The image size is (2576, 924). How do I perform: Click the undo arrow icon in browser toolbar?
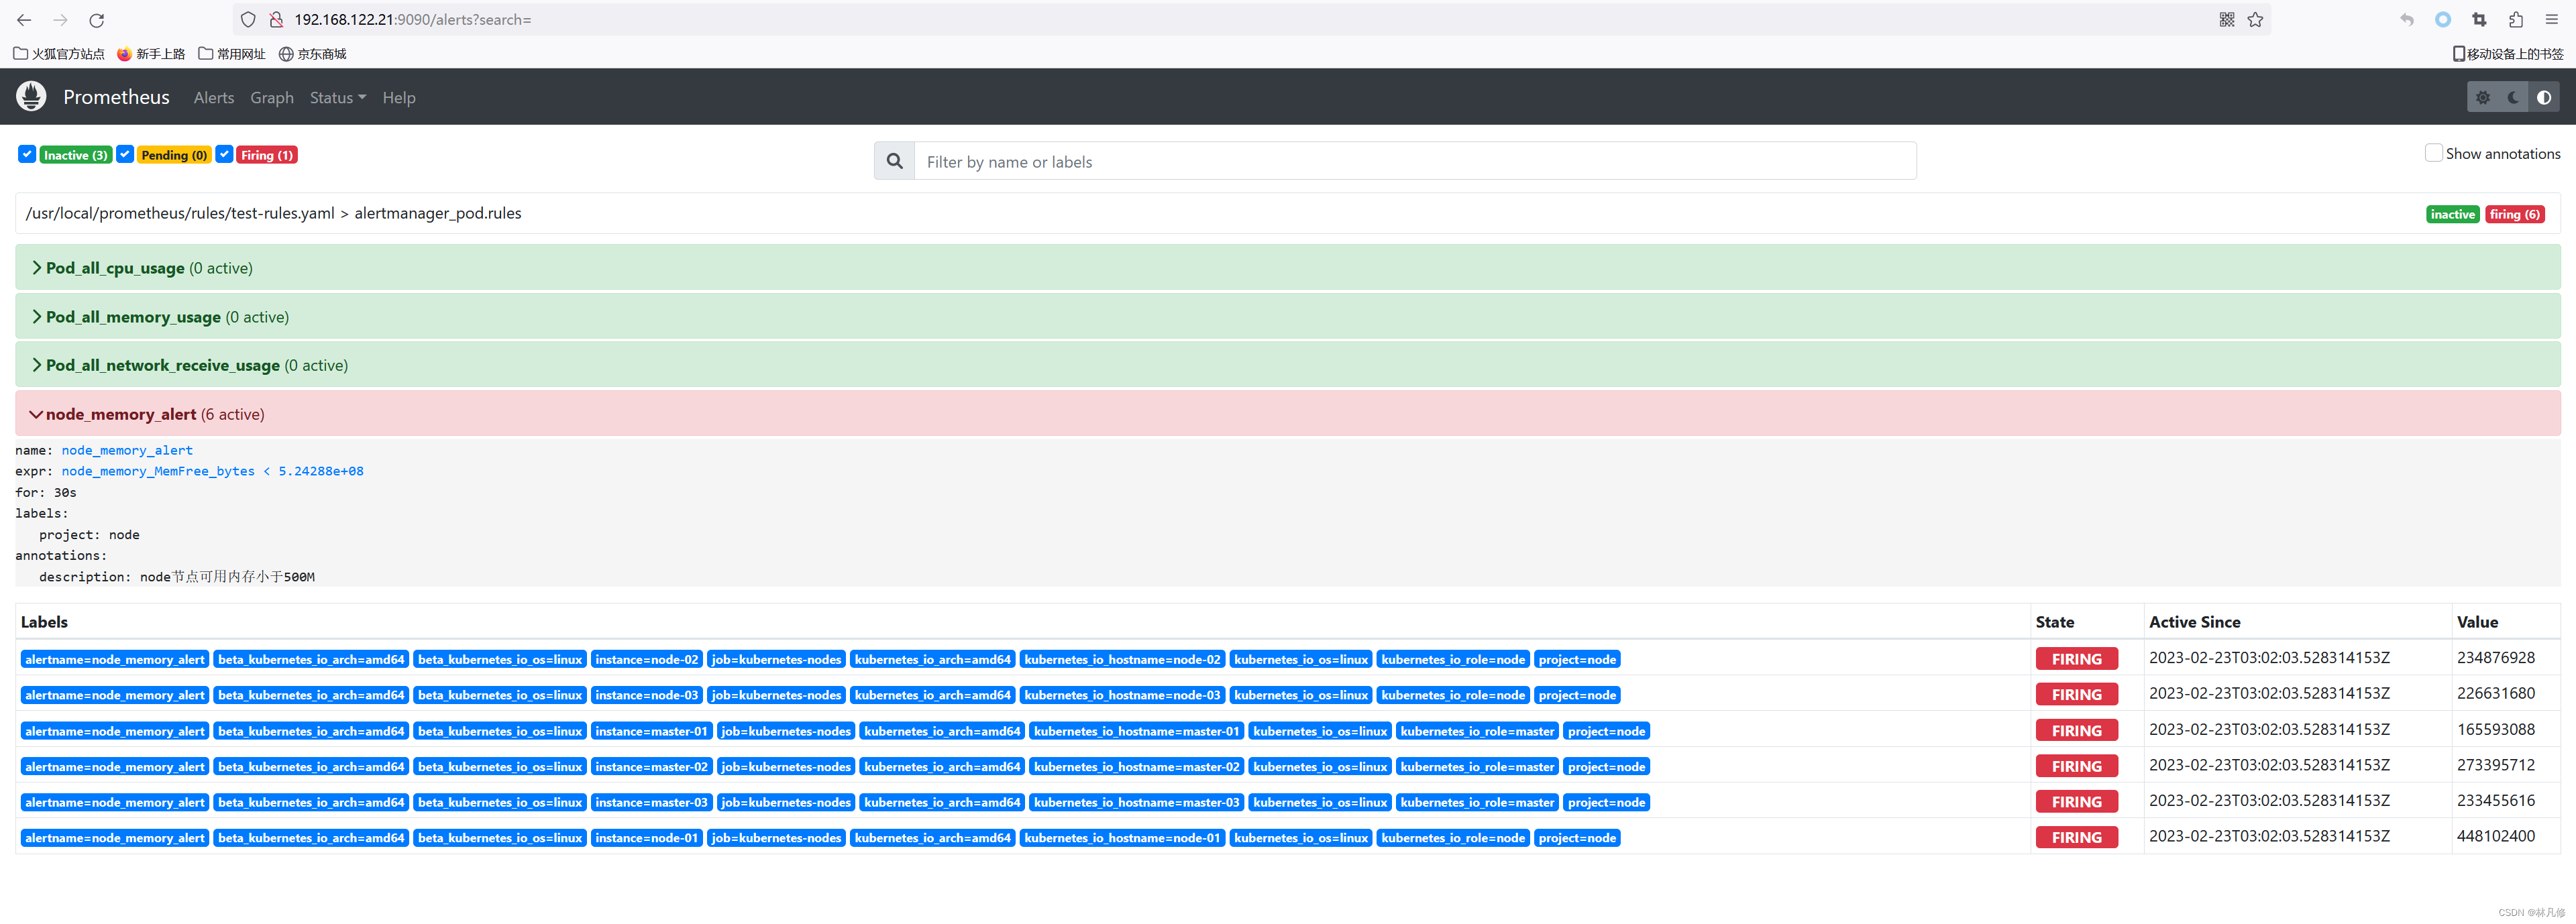click(x=2407, y=20)
